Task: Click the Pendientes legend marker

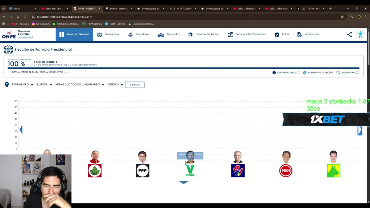Action: 338,73
